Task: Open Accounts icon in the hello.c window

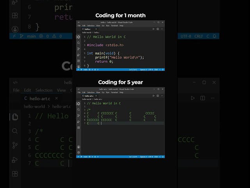Action: tap(79, 67)
